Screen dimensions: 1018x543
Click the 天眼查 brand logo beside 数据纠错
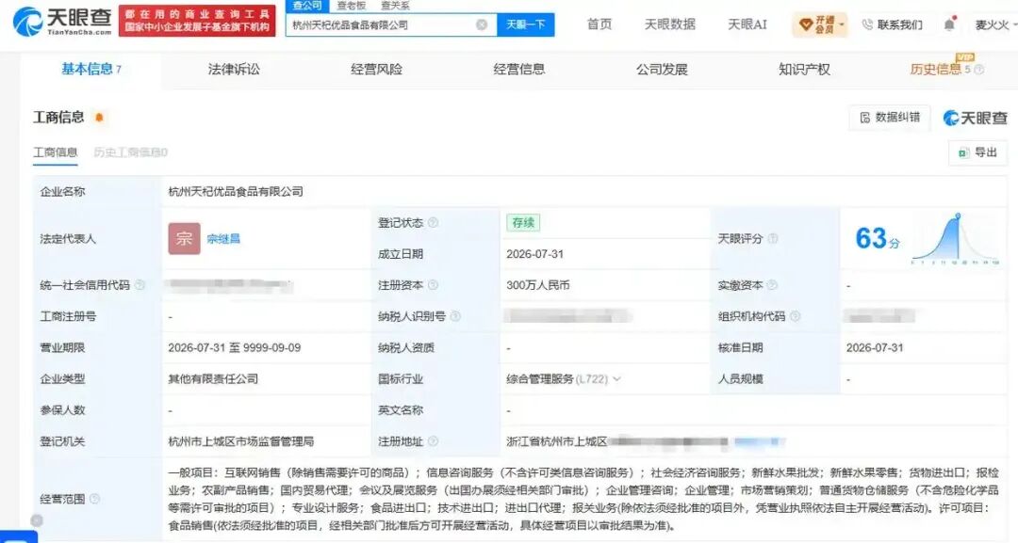(976, 118)
